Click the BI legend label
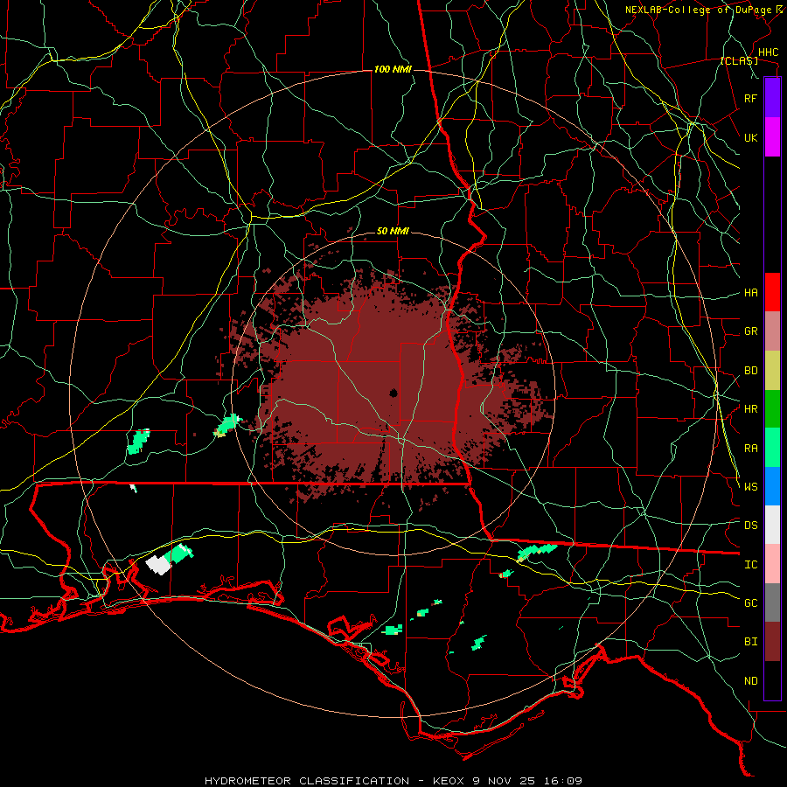The height and width of the screenshot is (787, 787). [x=751, y=642]
